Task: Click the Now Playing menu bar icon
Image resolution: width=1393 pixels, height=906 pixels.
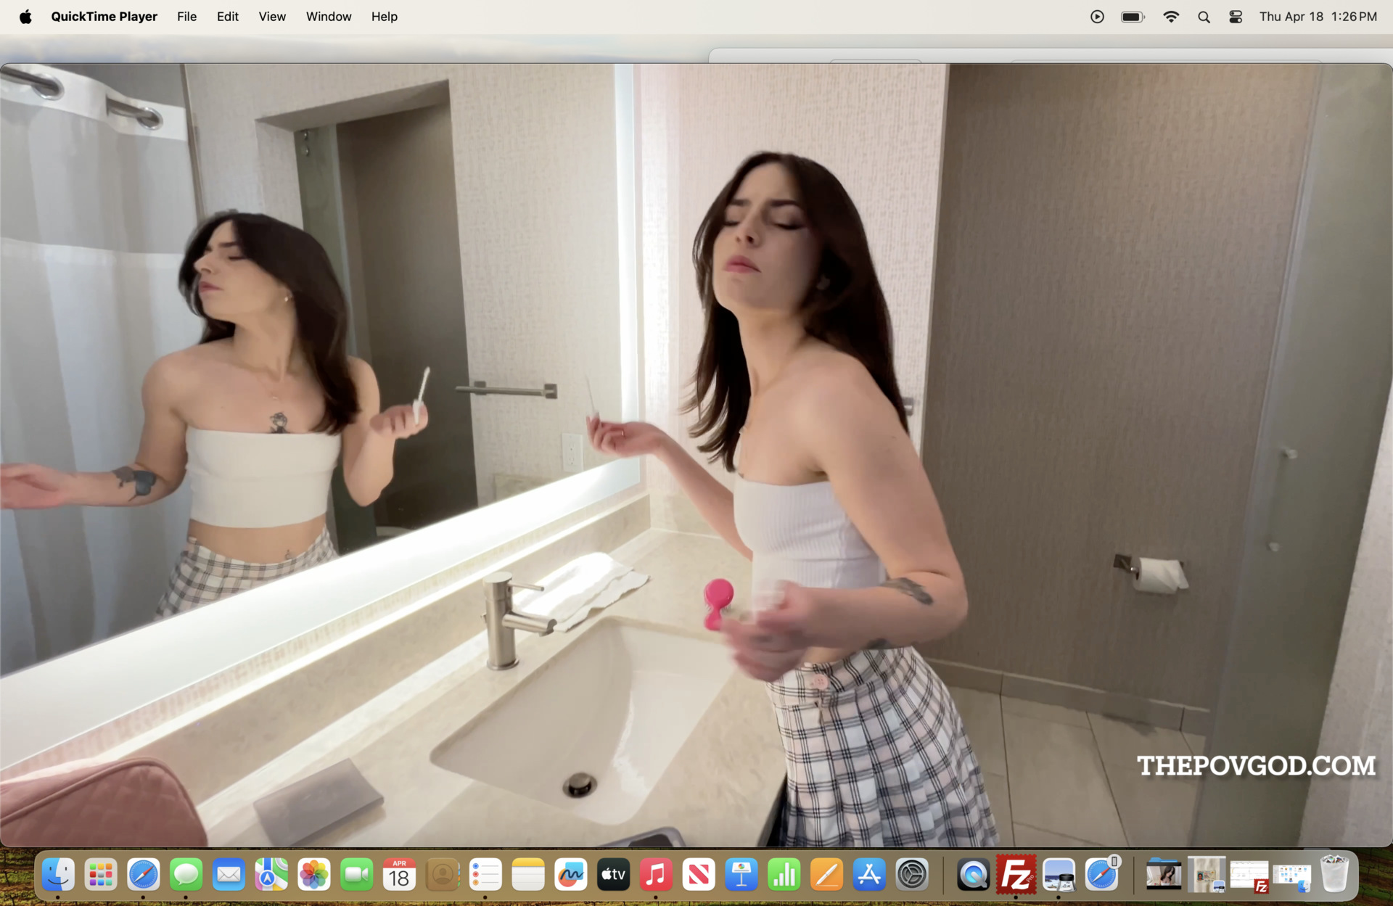Action: click(1097, 17)
